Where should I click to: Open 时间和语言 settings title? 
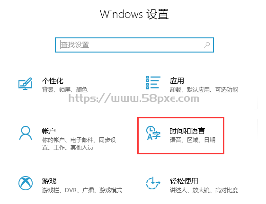[187, 131]
